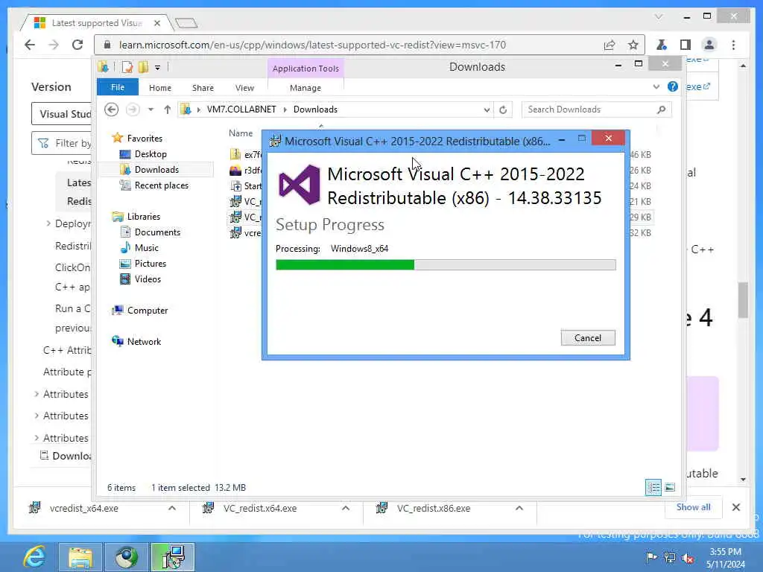Click the Application Tools contextual tab
763x572 pixels.
(305, 69)
